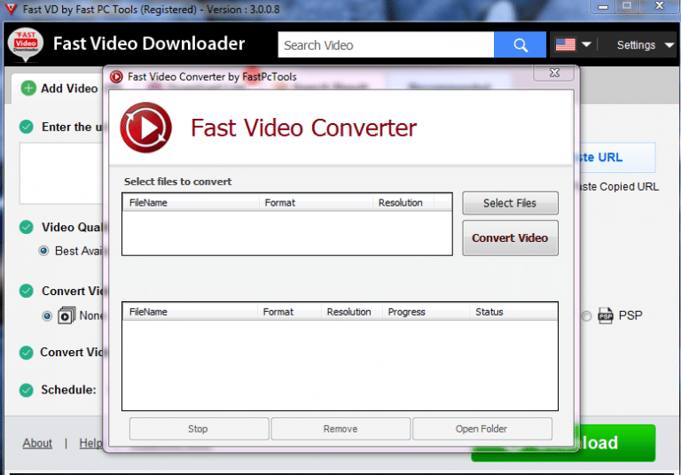Select the PSP radio button
The width and height of the screenshot is (681, 475).
click(586, 316)
